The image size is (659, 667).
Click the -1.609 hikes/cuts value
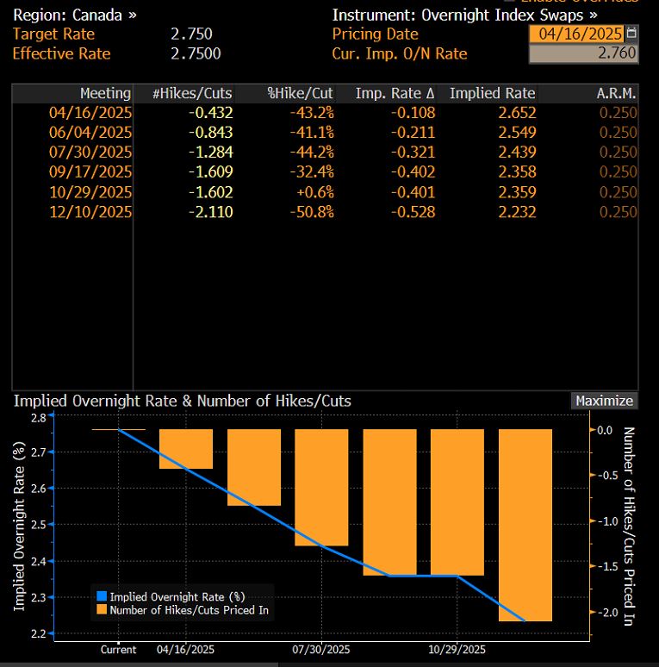tap(211, 171)
